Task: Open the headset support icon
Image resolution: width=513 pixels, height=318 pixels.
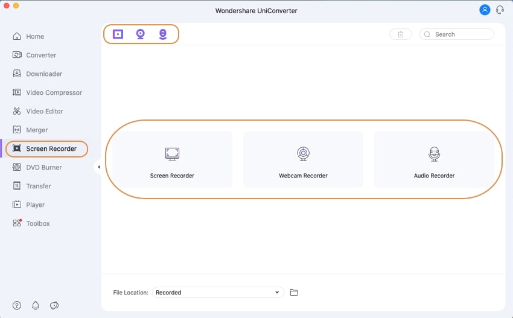Action: [500, 10]
